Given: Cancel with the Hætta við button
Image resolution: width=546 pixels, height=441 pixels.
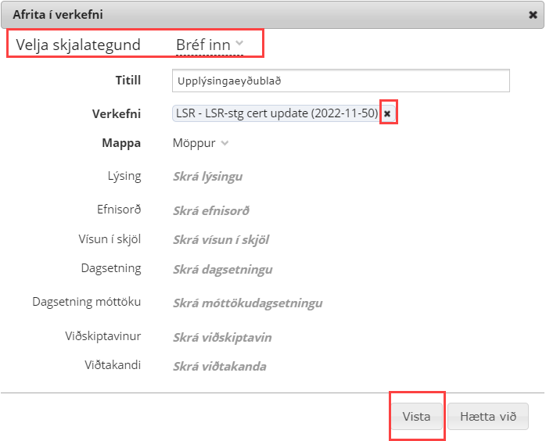Looking at the screenshot, I should point(488,417).
